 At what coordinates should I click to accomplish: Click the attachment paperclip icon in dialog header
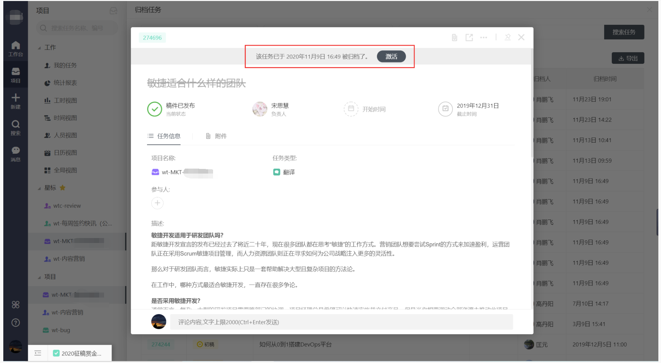pos(454,37)
